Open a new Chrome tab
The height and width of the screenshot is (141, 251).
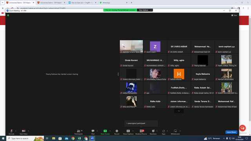(x=131, y=3)
